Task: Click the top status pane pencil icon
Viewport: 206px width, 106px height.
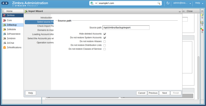Action: coord(202,15)
